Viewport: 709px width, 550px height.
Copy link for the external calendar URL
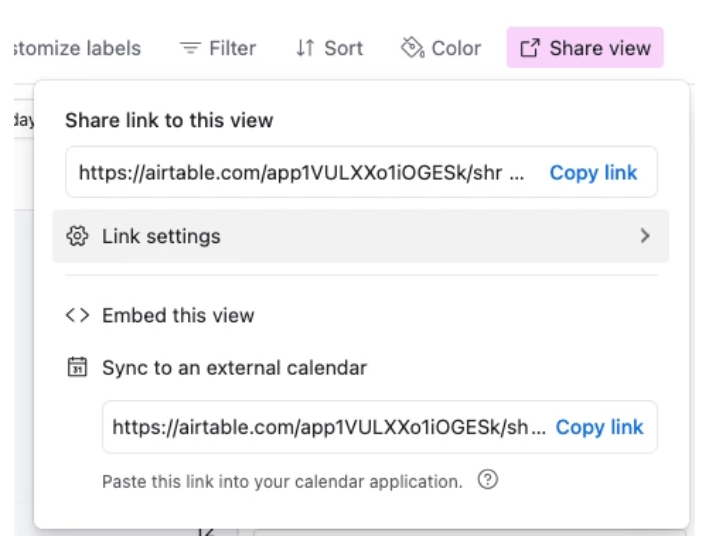pos(599,427)
